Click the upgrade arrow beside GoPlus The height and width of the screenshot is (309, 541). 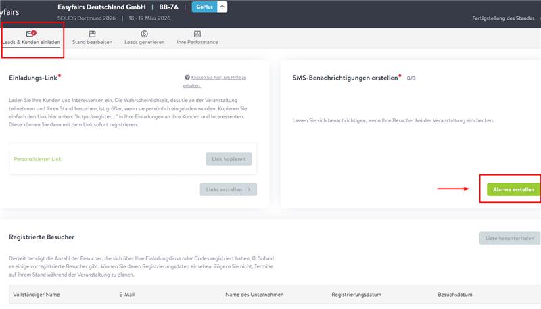pos(222,7)
